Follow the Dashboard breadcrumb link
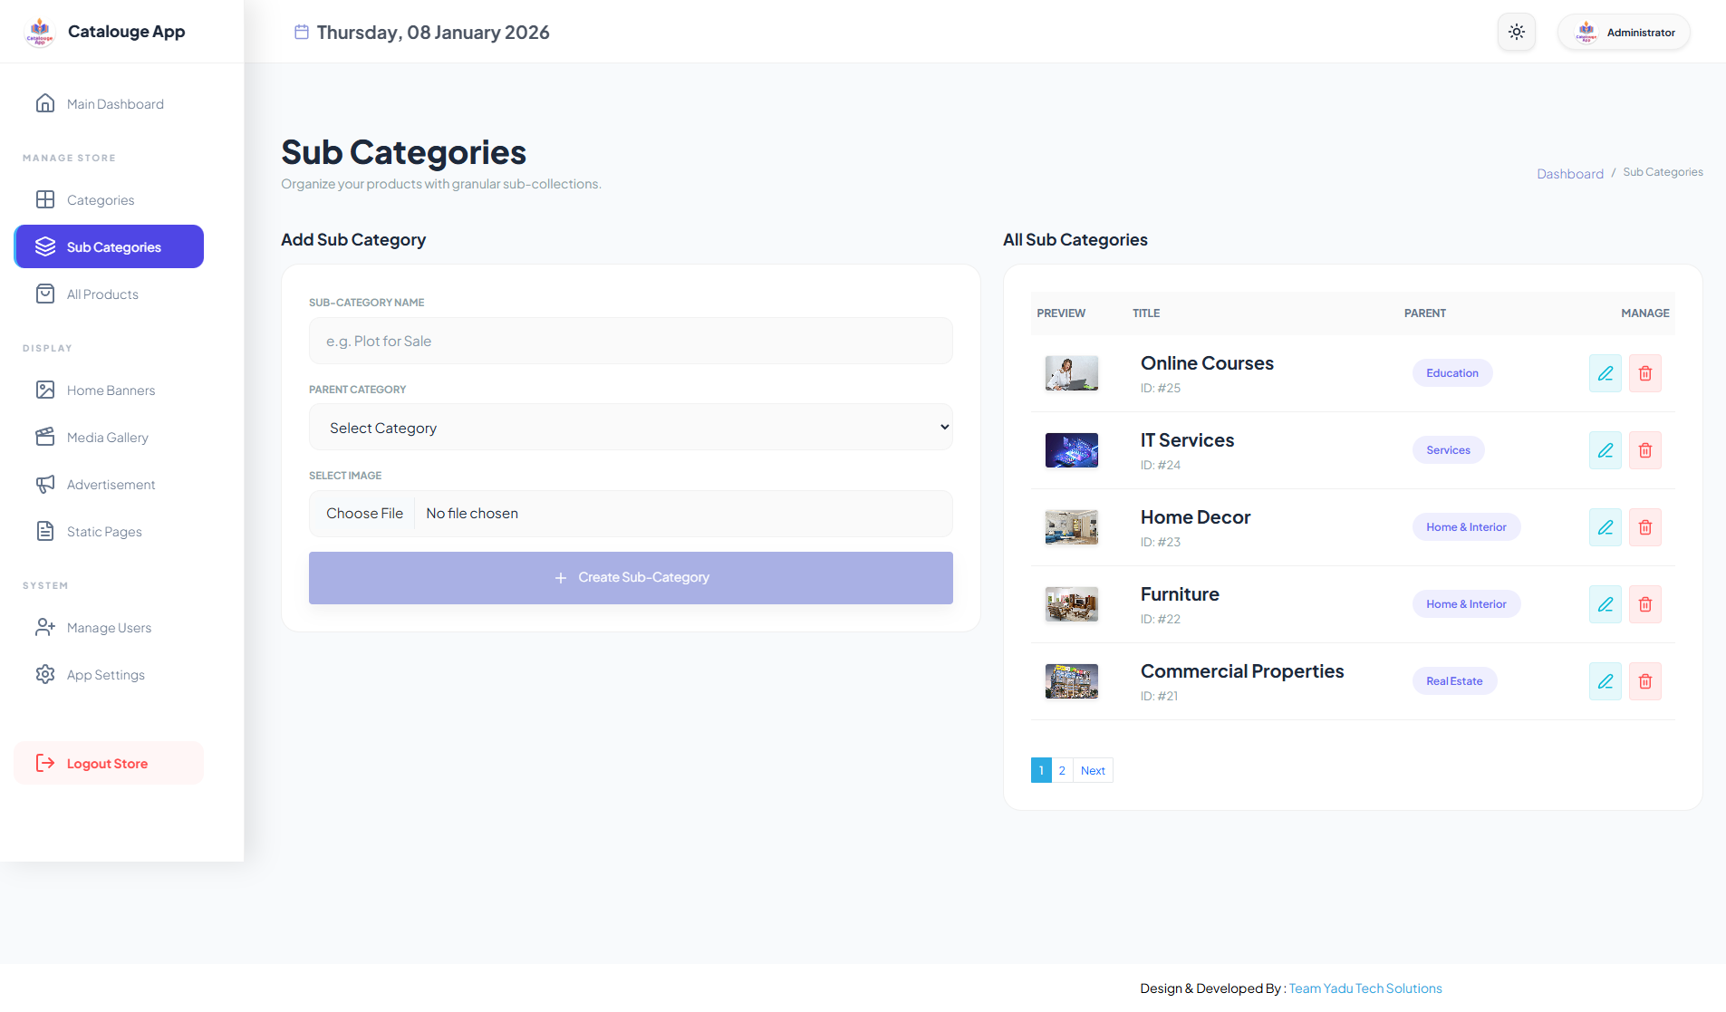 point(1570,174)
